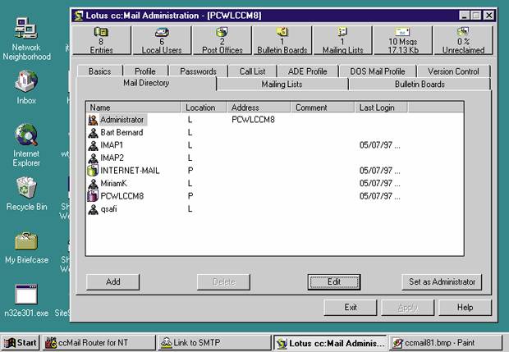The height and width of the screenshot is (352, 509).
Task: Select the Administrator name in the directory
Action: pyautogui.click(x=122, y=120)
